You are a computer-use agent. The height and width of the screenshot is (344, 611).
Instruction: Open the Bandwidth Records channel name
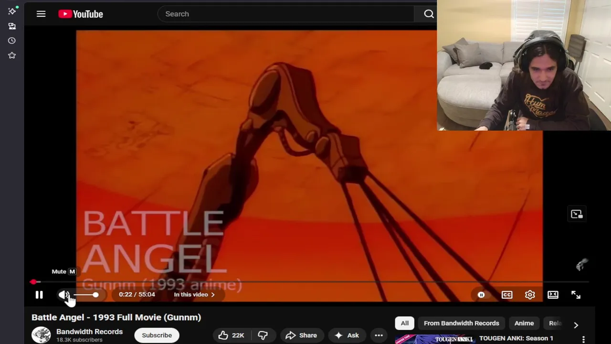89,332
